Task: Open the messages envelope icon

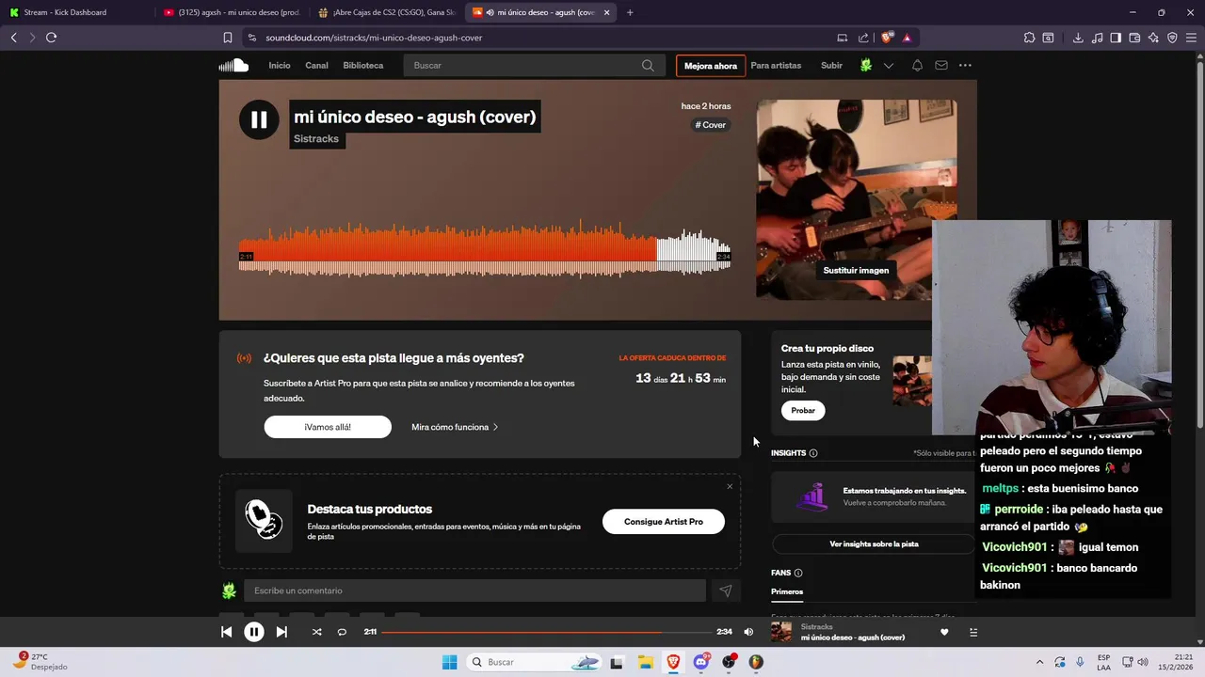Action: point(941,65)
